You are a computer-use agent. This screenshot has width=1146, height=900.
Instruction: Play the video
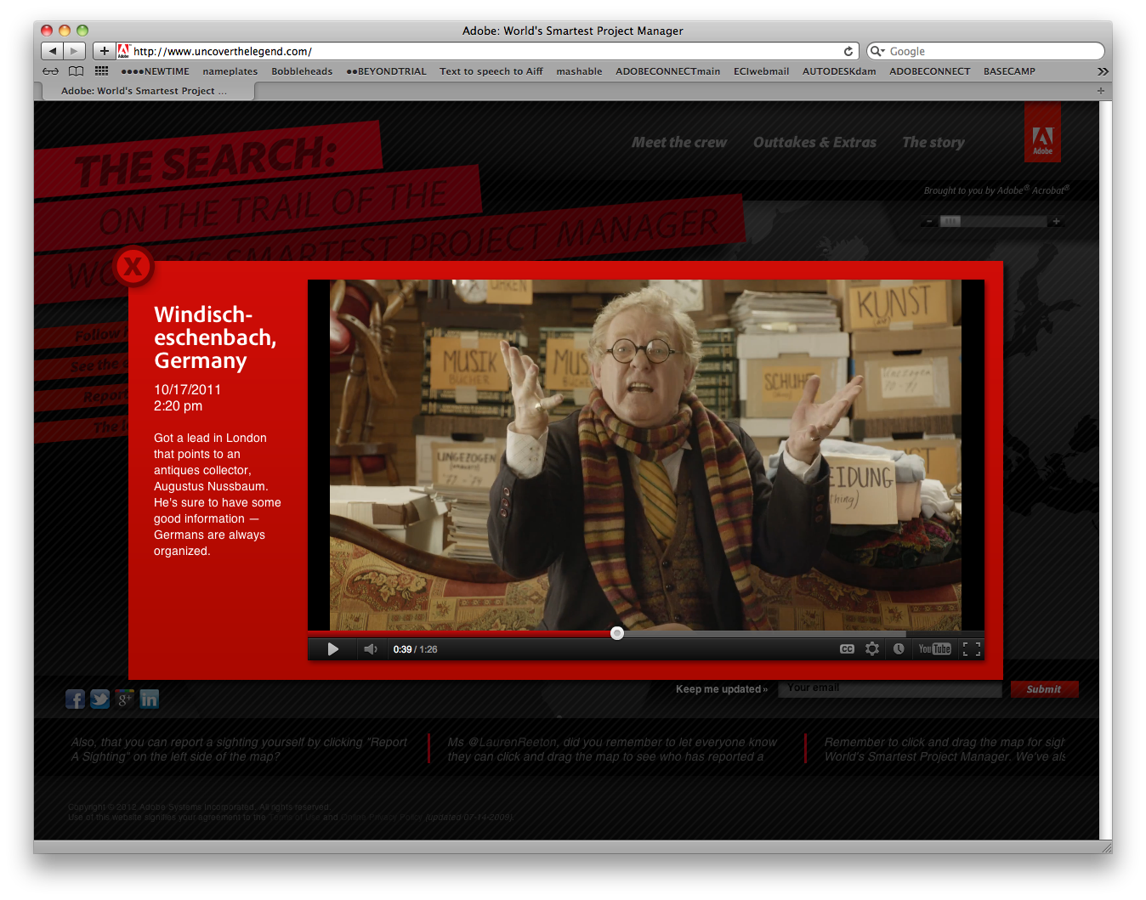(x=332, y=649)
